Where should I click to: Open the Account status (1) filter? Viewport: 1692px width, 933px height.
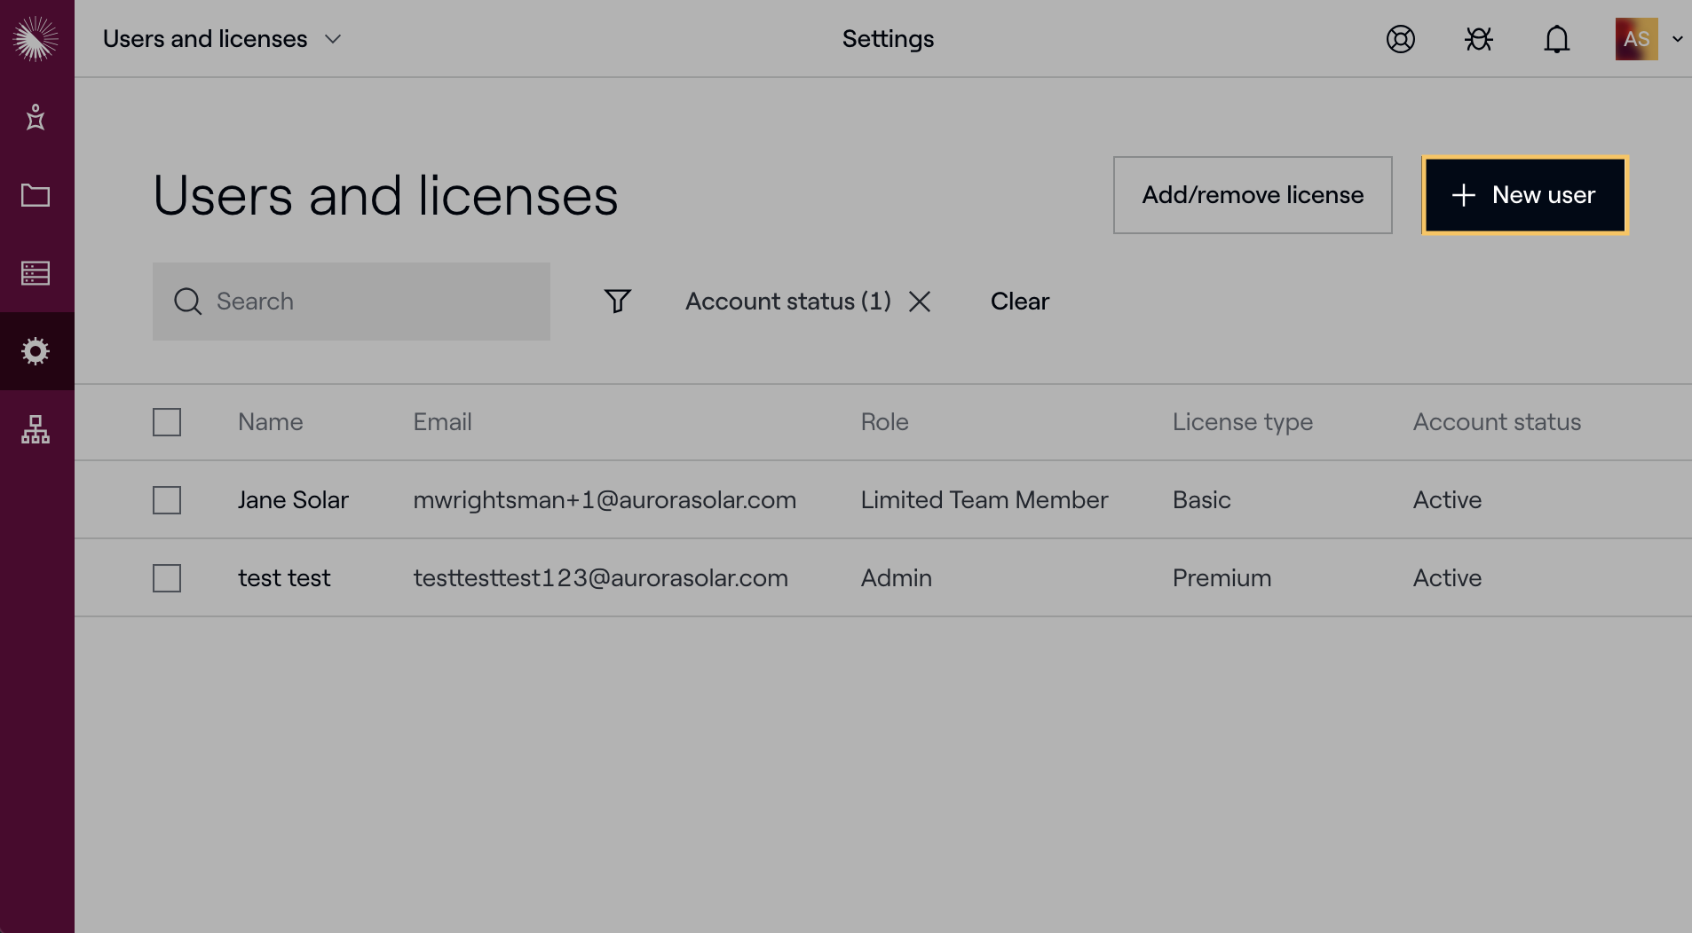787,302
